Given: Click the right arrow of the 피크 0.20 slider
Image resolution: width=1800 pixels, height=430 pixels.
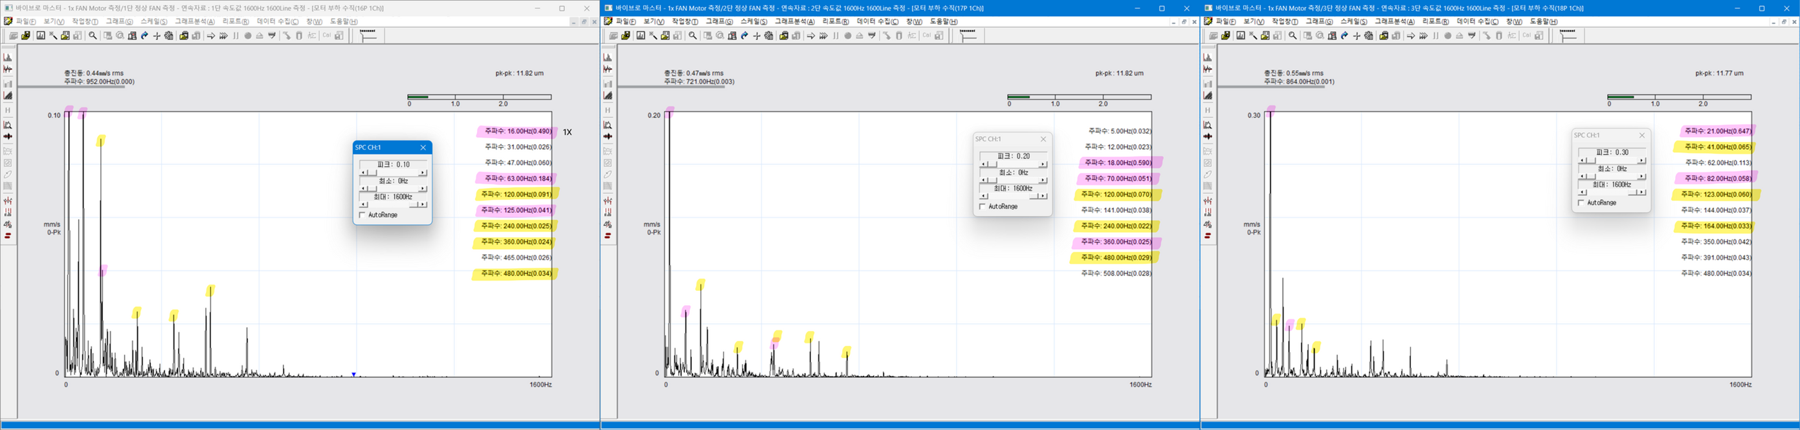Looking at the screenshot, I should click(1043, 165).
